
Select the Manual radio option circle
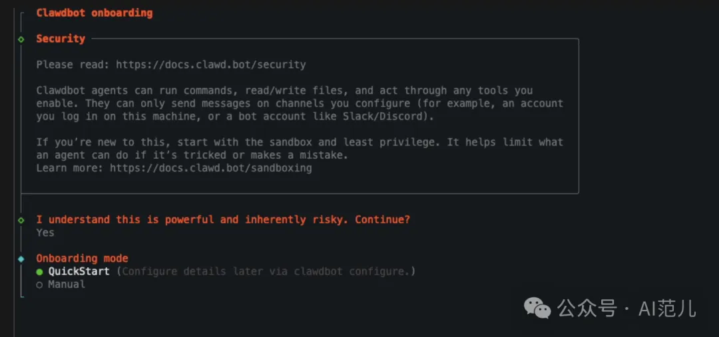coord(40,284)
